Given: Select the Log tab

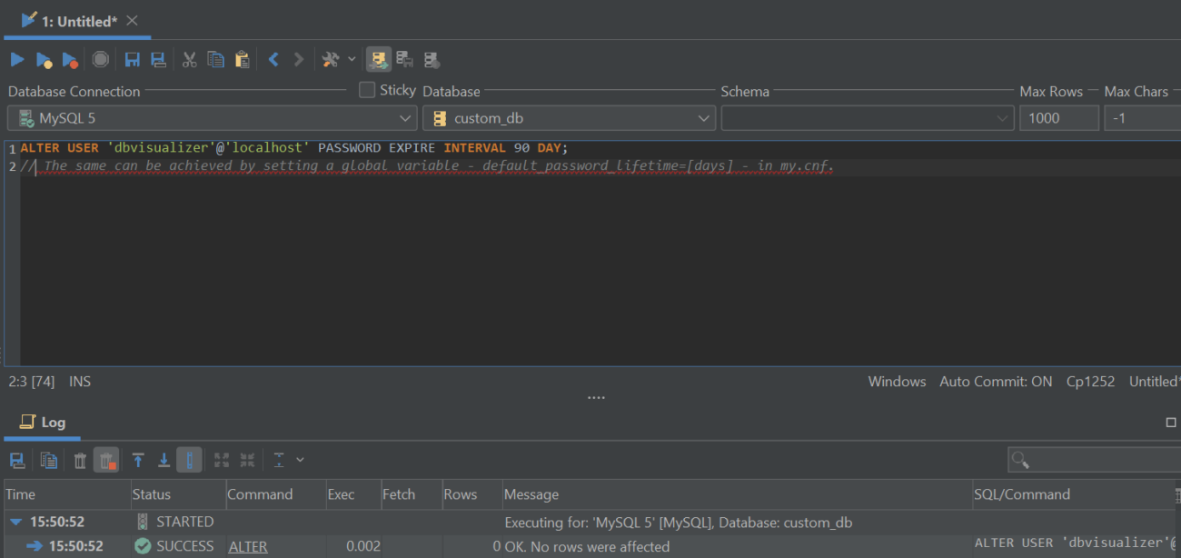Looking at the screenshot, I should pos(42,422).
